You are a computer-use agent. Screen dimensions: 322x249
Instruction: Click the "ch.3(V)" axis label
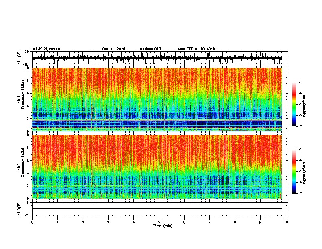20,209
